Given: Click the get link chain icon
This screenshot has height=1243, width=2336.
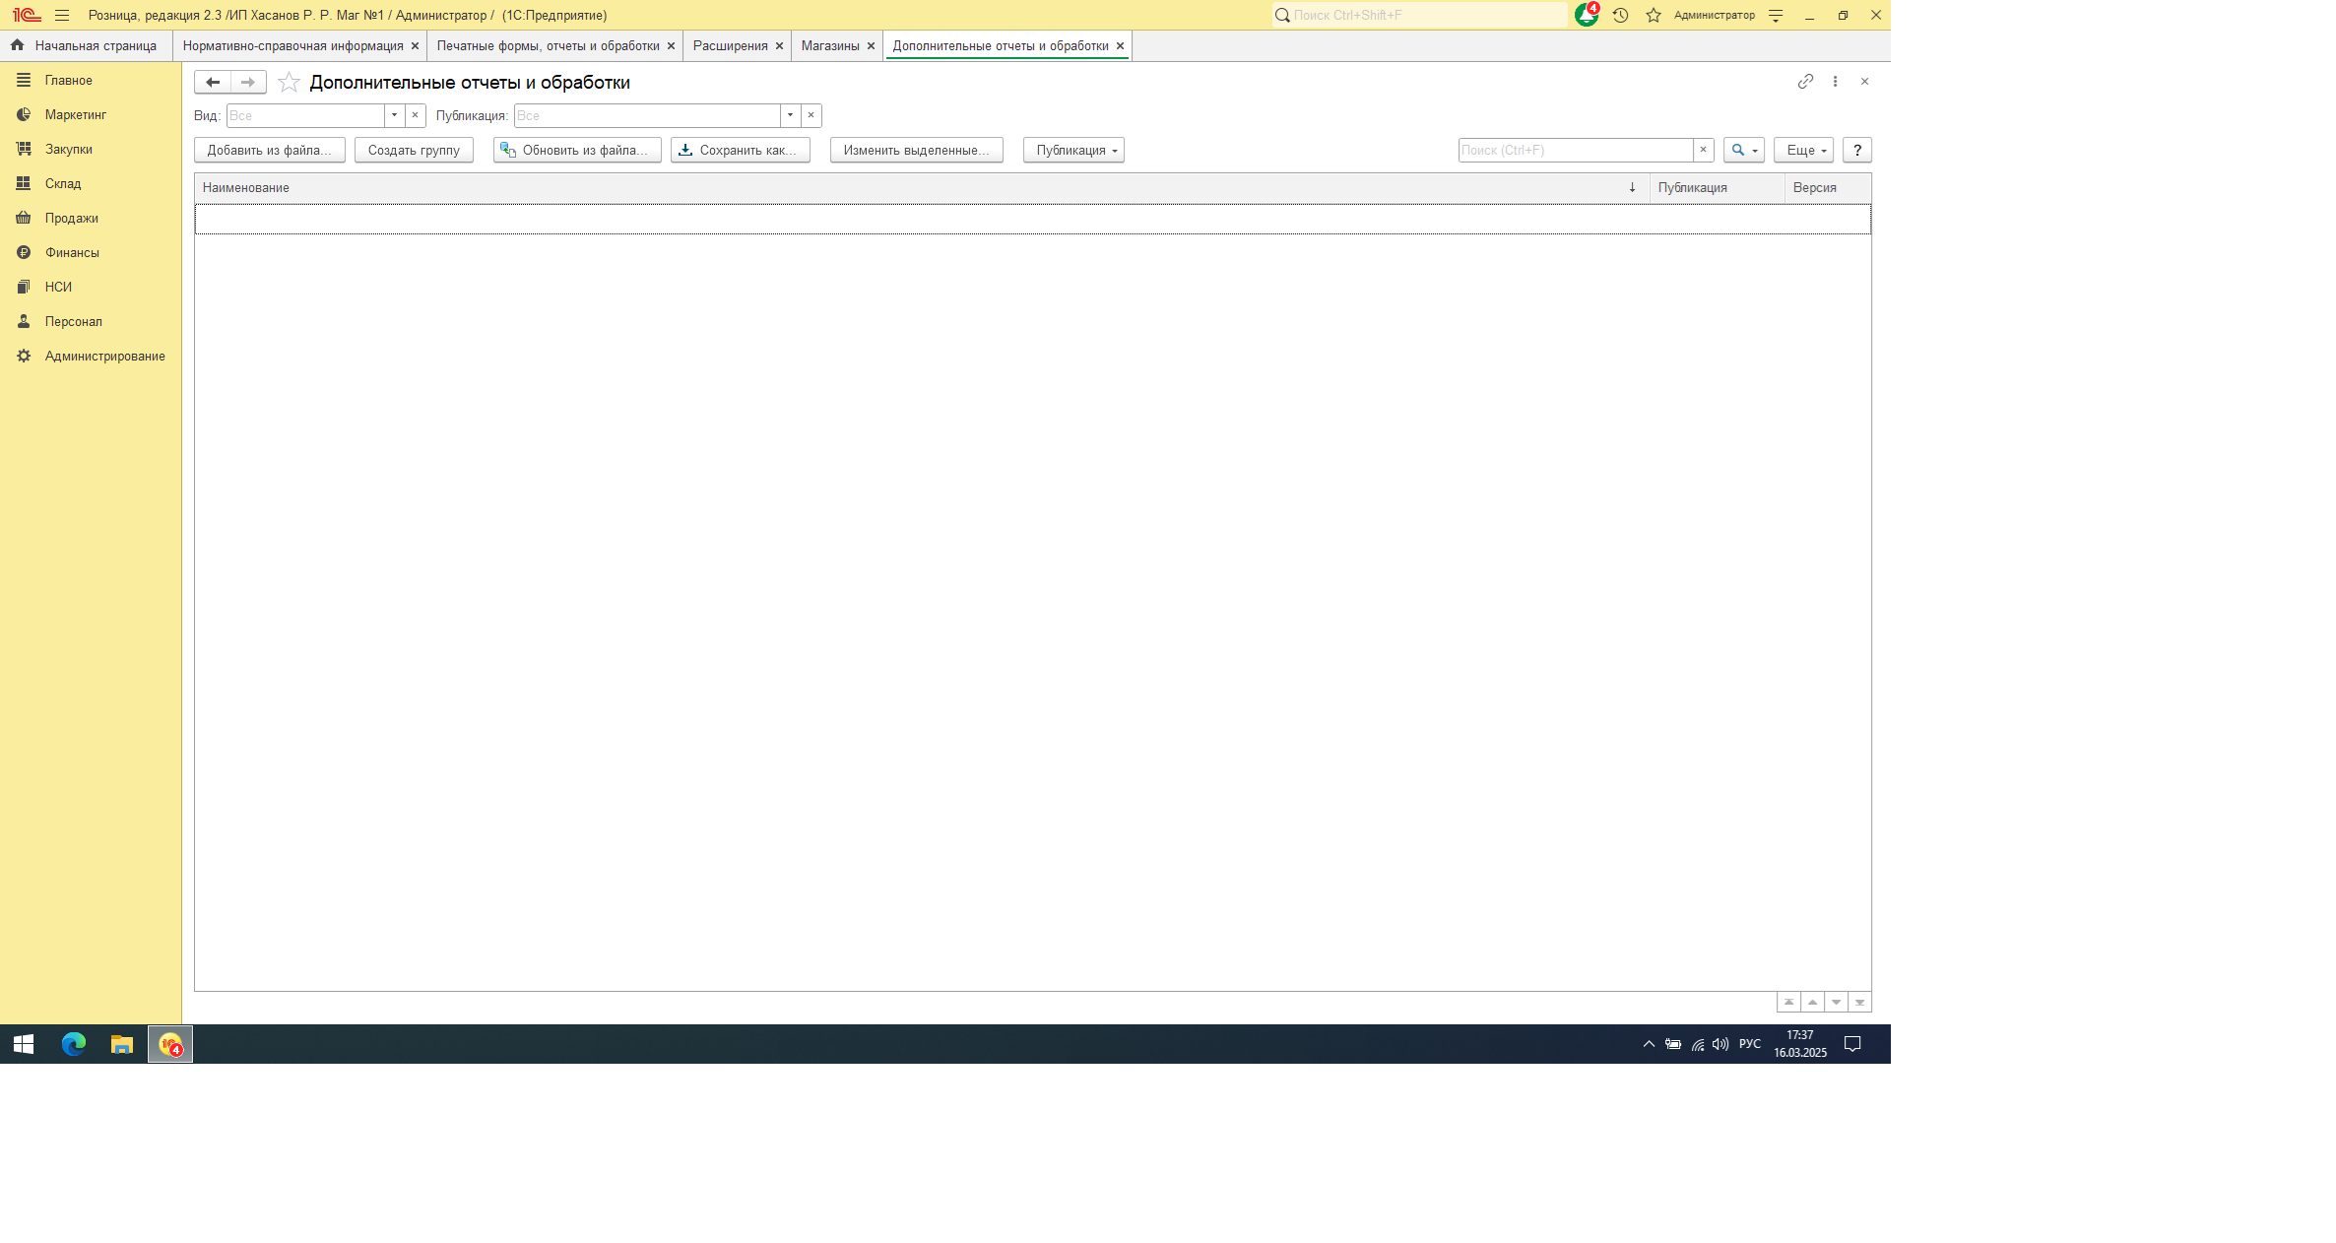Looking at the screenshot, I should (1805, 82).
